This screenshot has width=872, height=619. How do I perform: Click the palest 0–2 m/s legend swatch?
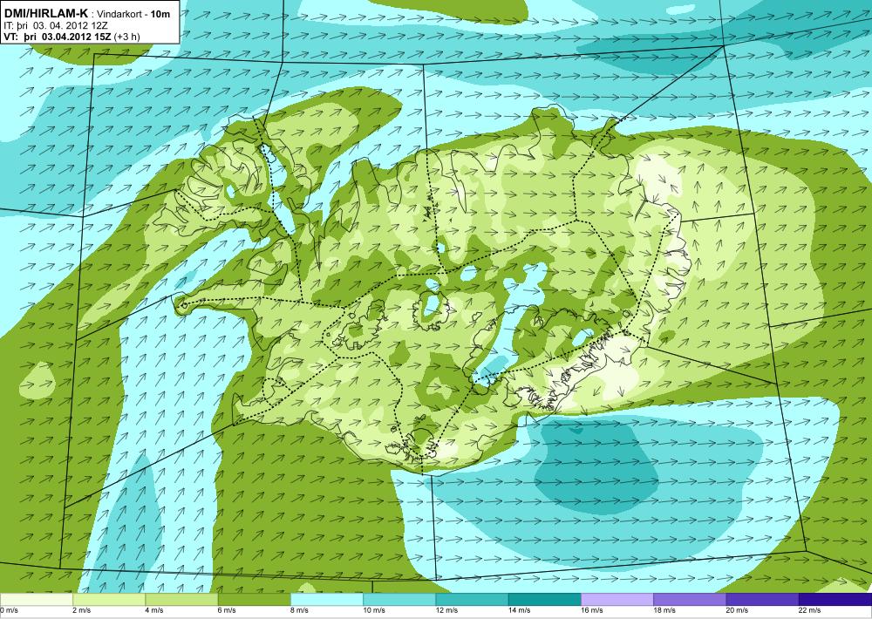36,600
